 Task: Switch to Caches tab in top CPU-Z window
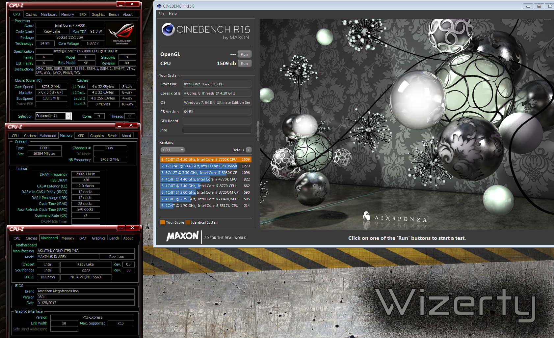coord(31,14)
